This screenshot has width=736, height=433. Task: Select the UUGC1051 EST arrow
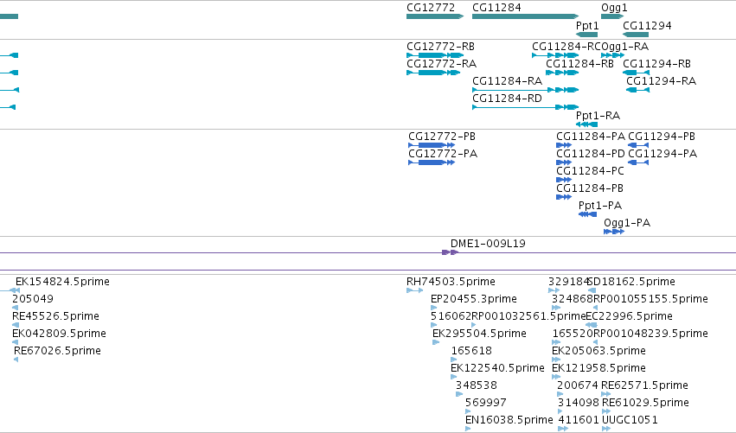tap(606, 429)
